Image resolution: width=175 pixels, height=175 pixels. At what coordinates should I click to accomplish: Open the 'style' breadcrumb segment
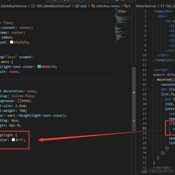tap(83, 6)
